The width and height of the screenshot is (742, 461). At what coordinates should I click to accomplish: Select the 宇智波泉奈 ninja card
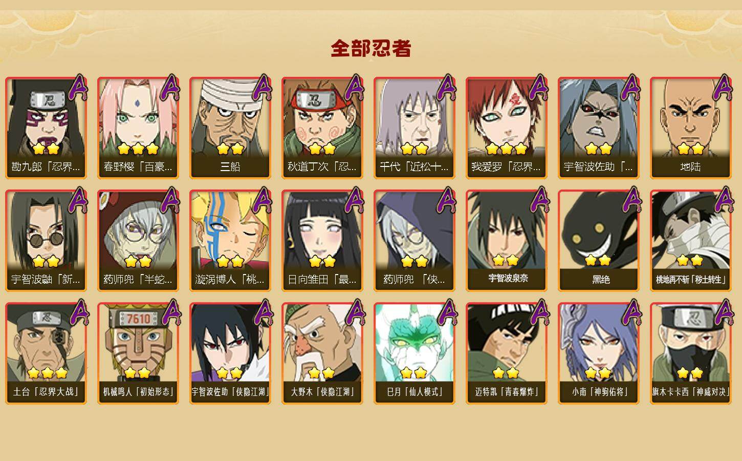(x=507, y=241)
